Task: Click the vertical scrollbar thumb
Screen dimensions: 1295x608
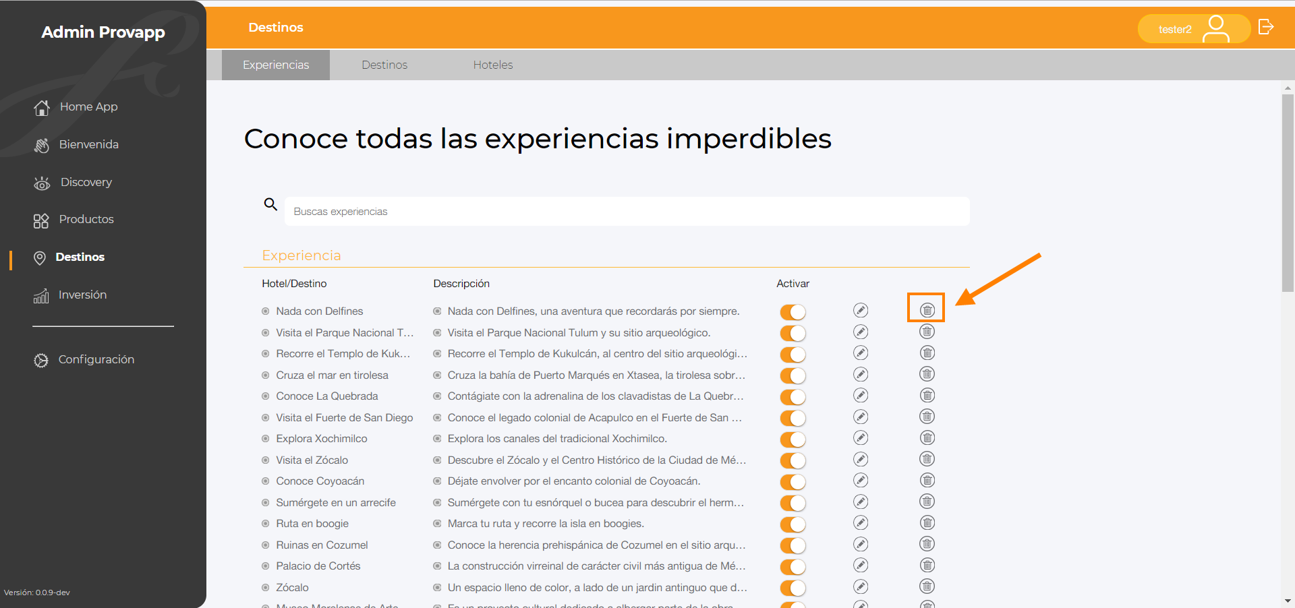Action: click(x=1288, y=192)
